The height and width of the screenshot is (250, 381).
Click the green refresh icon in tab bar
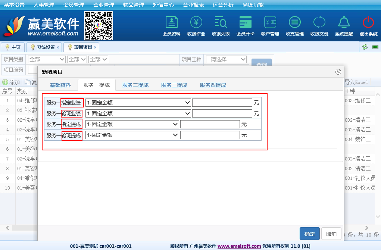[365, 47]
